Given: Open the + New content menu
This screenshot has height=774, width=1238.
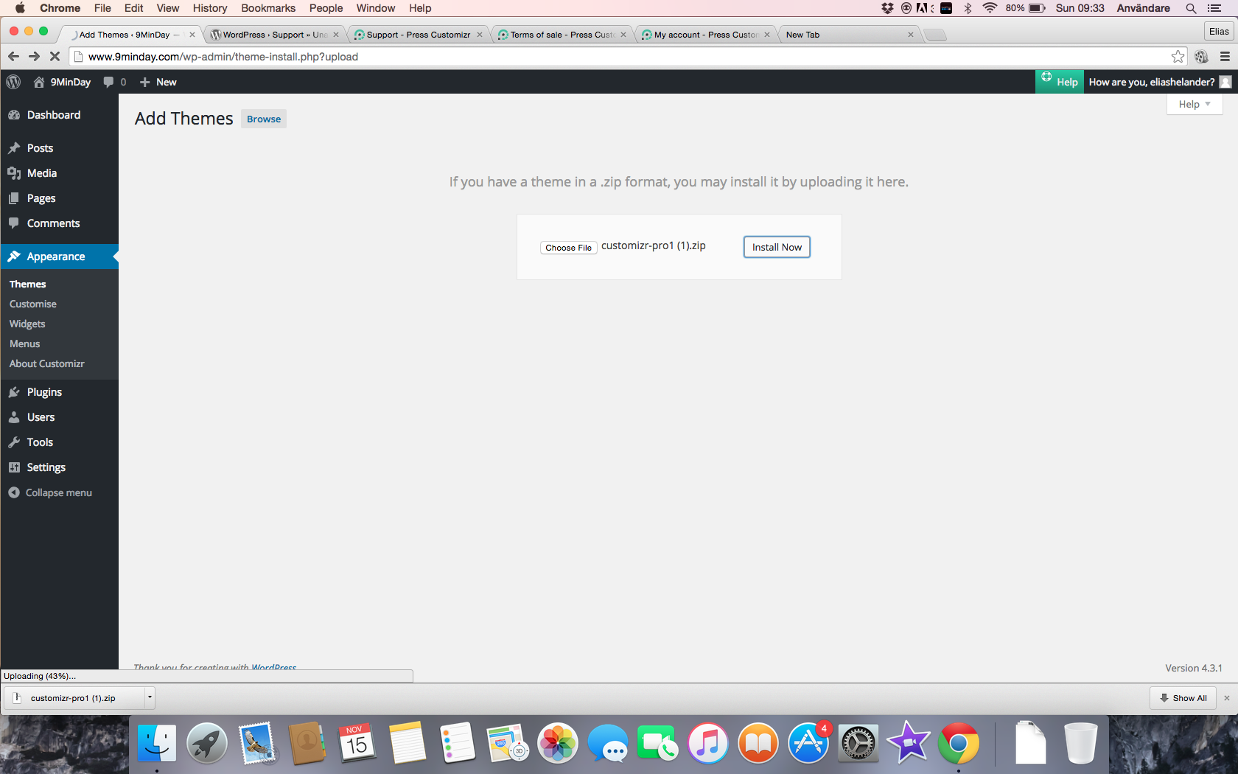Looking at the screenshot, I should [158, 82].
